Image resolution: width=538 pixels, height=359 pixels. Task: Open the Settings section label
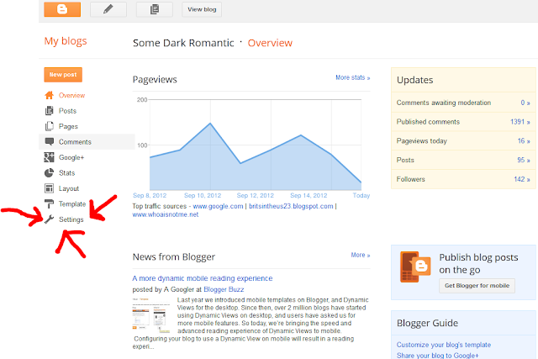pyautogui.click(x=71, y=219)
